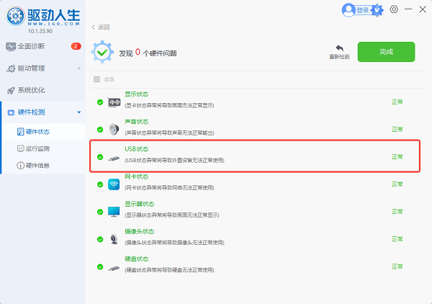Select the 硬件信息 submenu item

click(43, 166)
